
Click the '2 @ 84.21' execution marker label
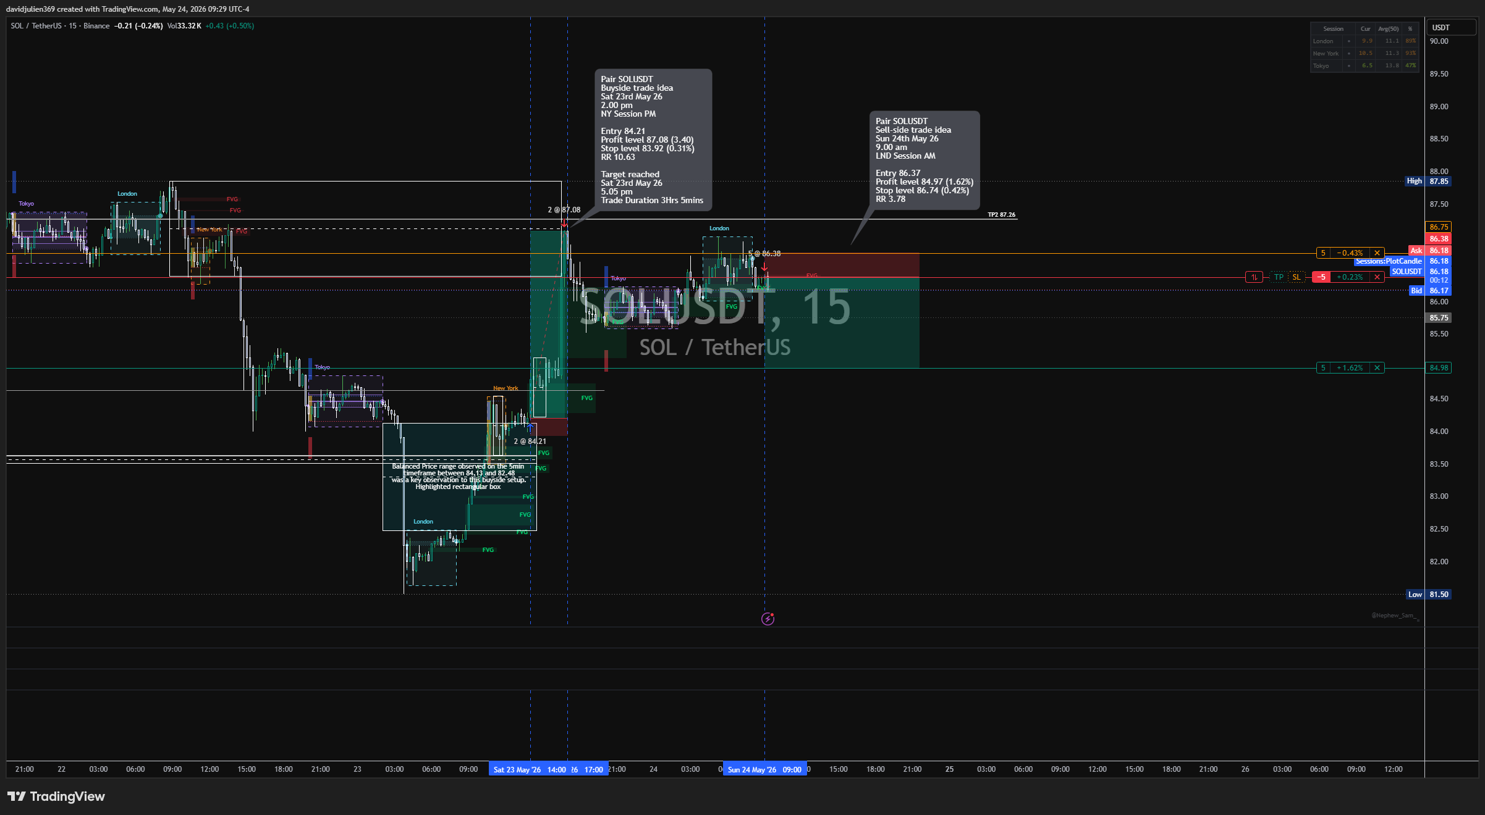(530, 441)
